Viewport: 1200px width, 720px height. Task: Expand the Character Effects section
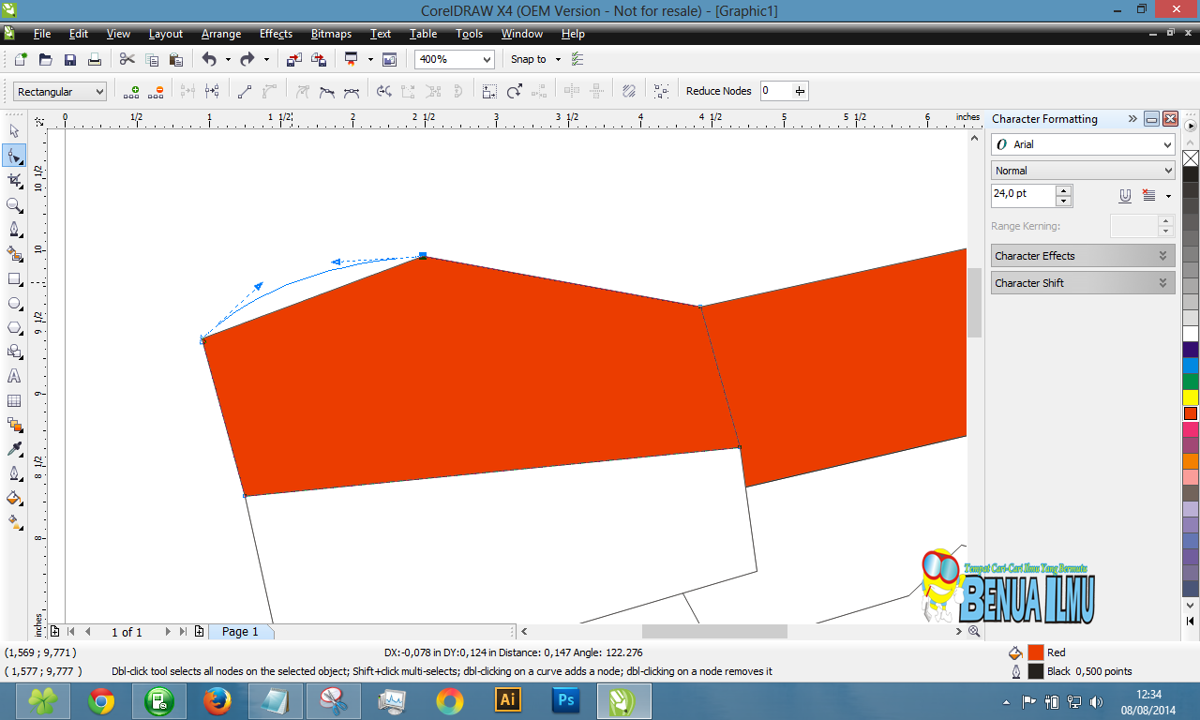(1083, 256)
